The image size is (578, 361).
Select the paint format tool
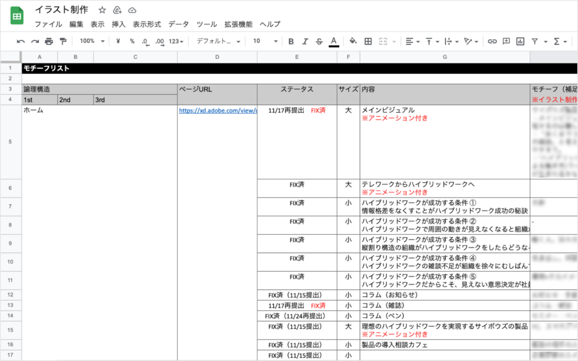click(x=63, y=41)
